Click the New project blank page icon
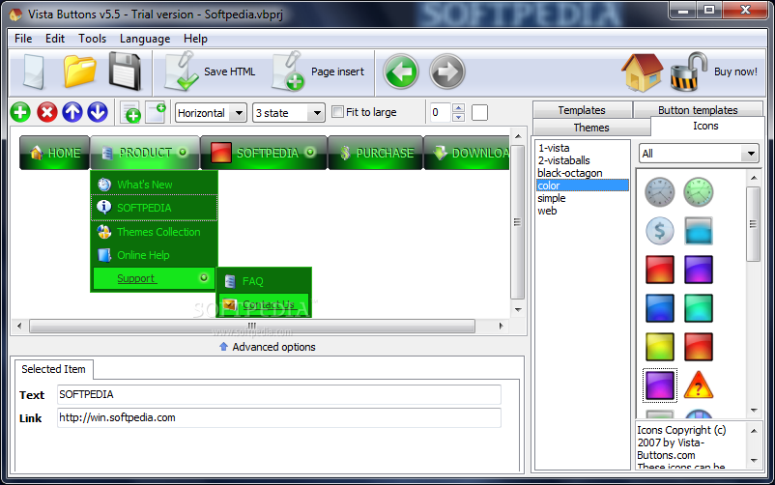 point(34,72)
